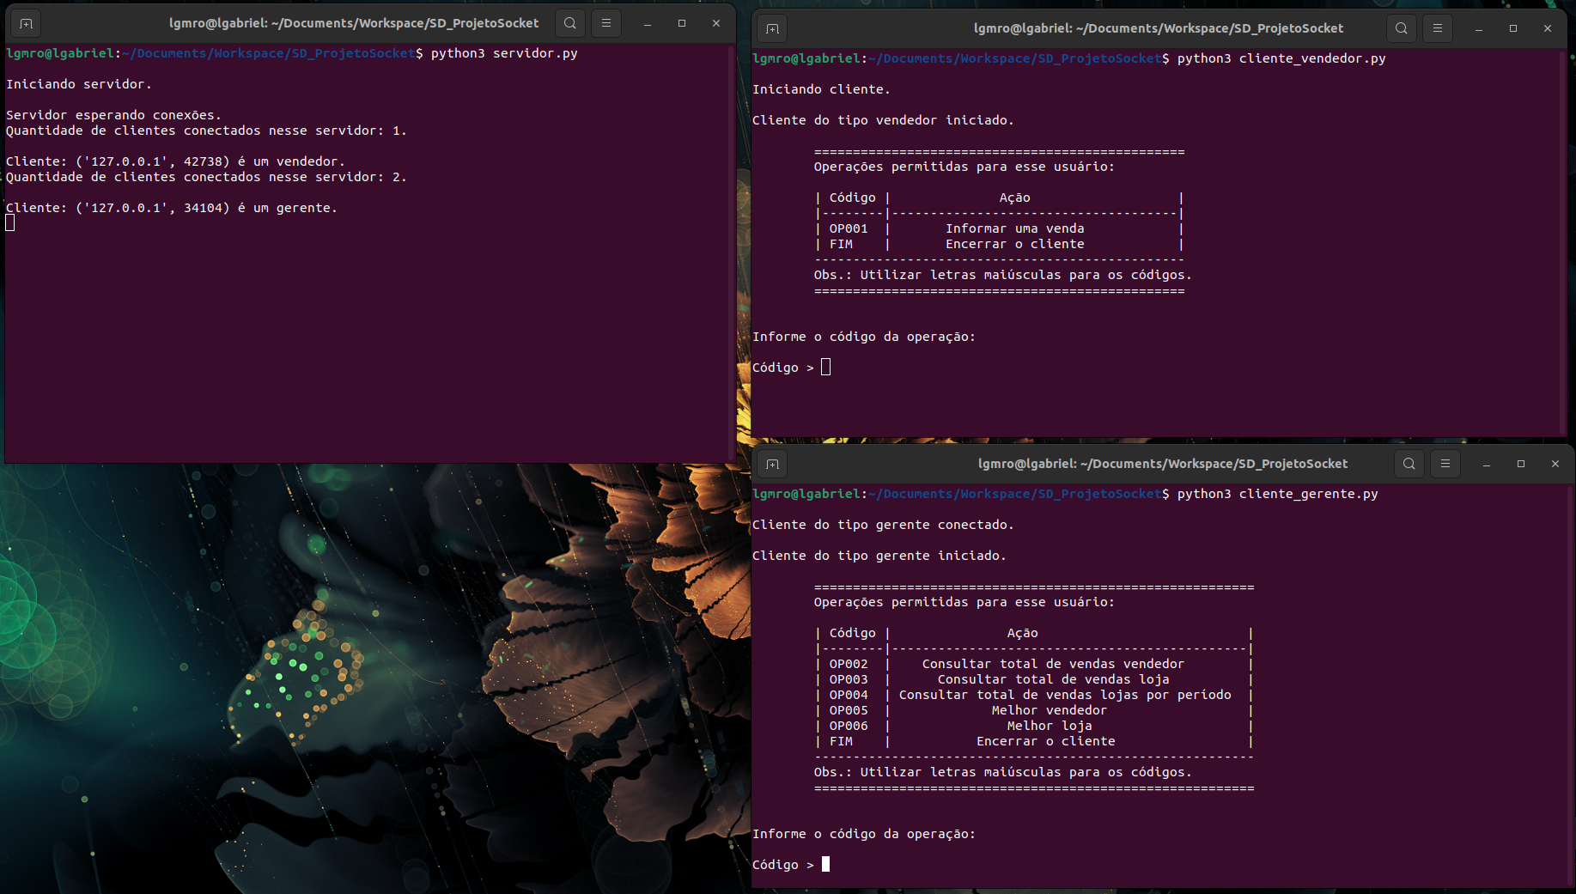Minimize the cliente_gerente terminal window

point(1486,464)
